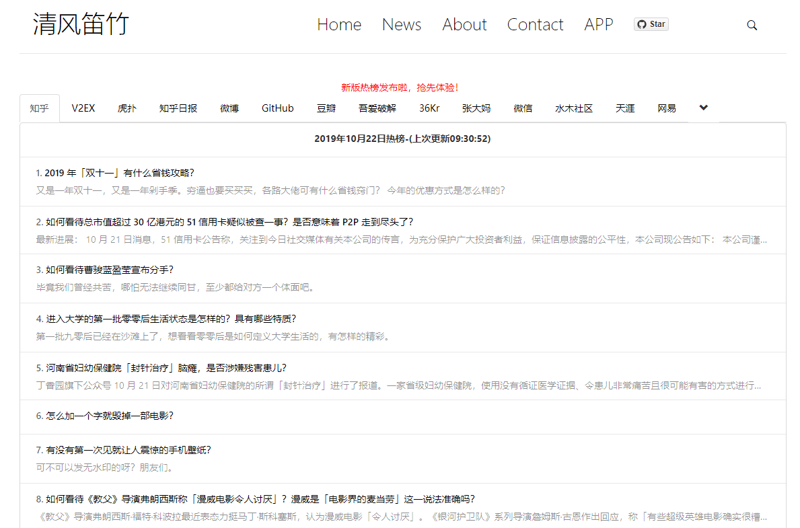Open the 手机壁纸 question entry
Image resolution: width=800 pixels, height=528 pixels.
click(x=128, y=450)
